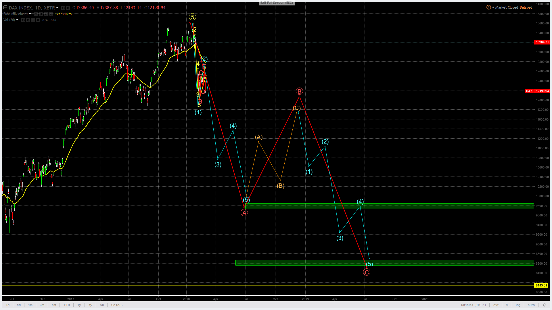Expand EMA (55, close) dropdown arrow
This screenshot has height=310, width=552.
pyautogui.click(x=30, y=14)
